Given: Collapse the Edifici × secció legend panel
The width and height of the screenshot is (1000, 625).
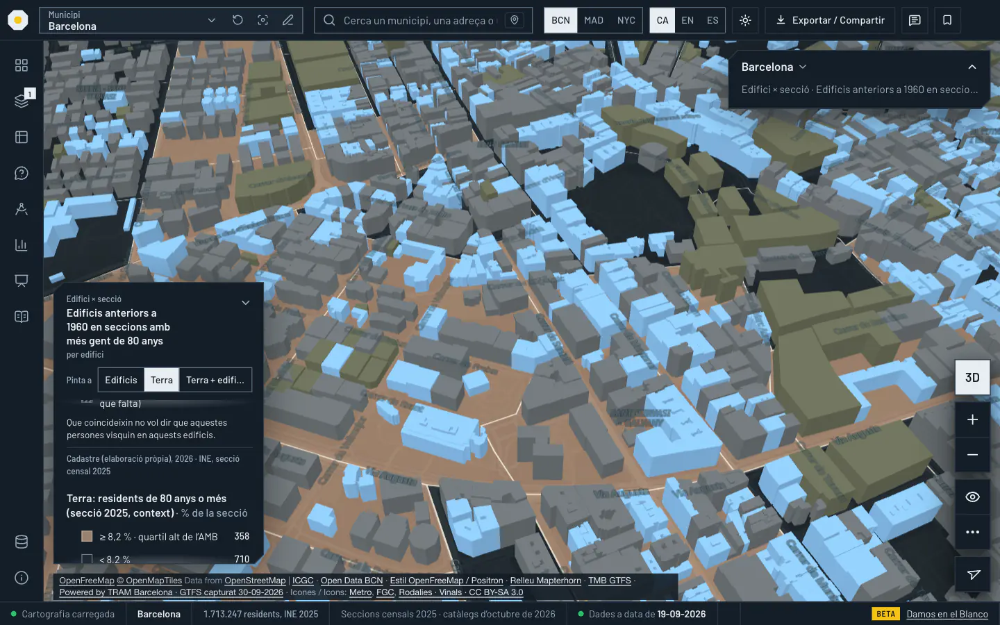Looking at the screenshot, I should [x=245, y=303].
